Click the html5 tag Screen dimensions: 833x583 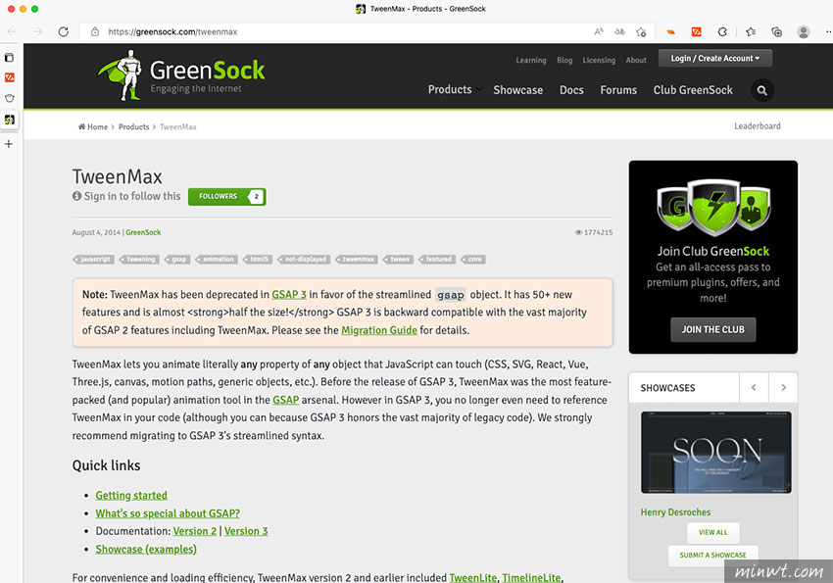[x=258, y=259]
